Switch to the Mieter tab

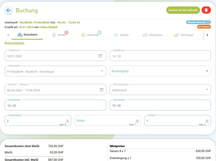[59, 35]
